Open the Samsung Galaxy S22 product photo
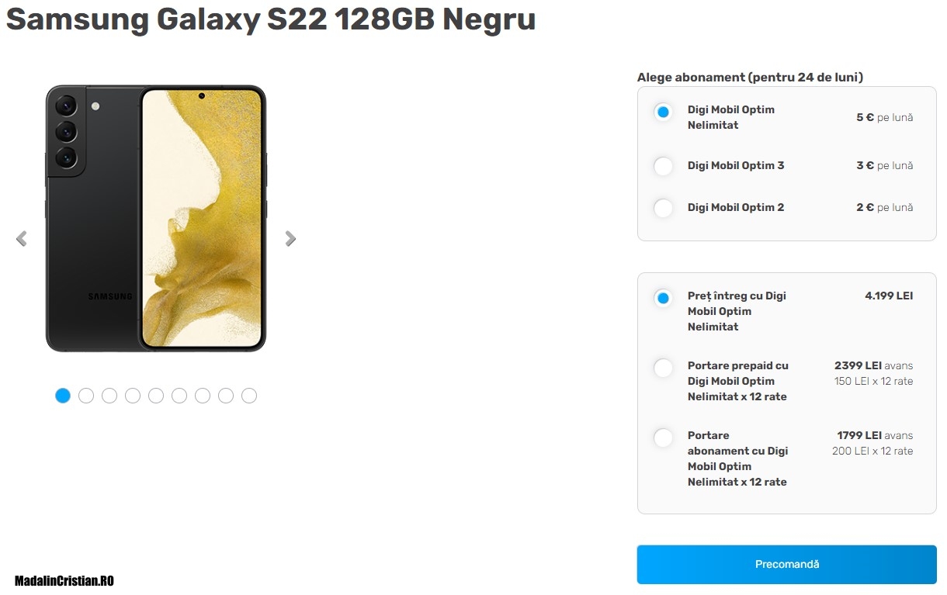The height and width of the screenshot is (595, 947). (x=155, y=218)
